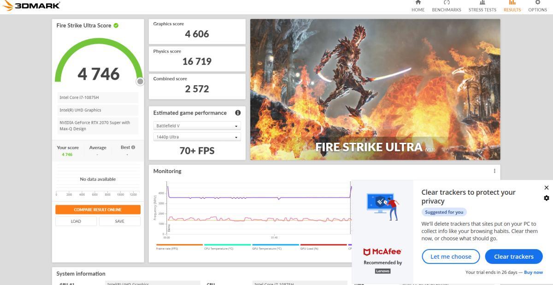
Task: Open the Options tab
Action: (537, 6)
